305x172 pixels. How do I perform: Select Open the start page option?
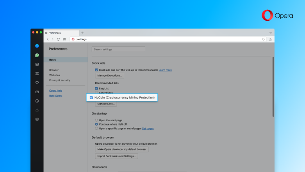coord(96,120)
